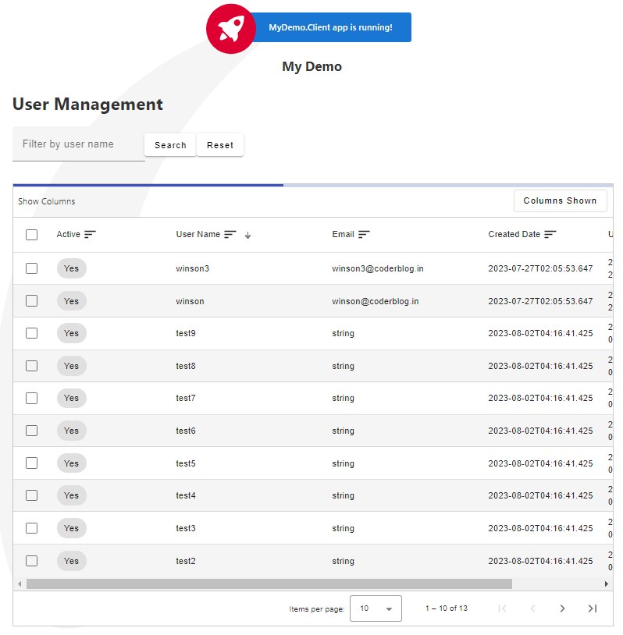Open the Email column filter icon
Image resolution: width=623 pixels, height=635 pixels.
click(x=364, y=235)
